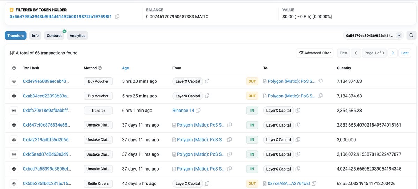418x189 pixels.
Task: Copy Binance 14 address
Action: [x=198, y=111]
